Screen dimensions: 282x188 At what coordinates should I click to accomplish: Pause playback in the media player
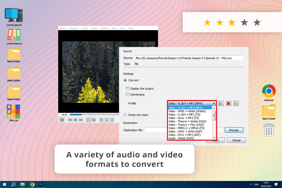click(62, 120)
